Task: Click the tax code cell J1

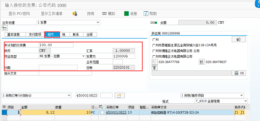Action: point(239,112)
